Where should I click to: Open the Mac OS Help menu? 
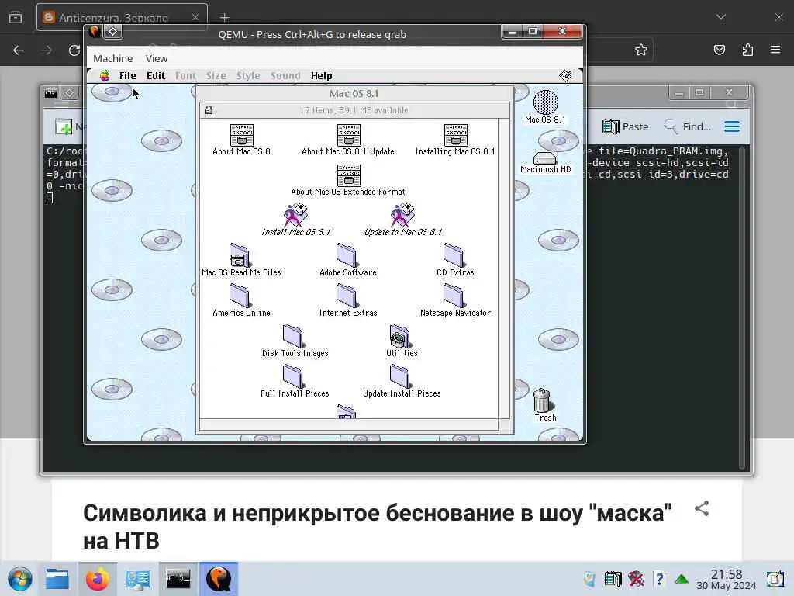point(322,76)
